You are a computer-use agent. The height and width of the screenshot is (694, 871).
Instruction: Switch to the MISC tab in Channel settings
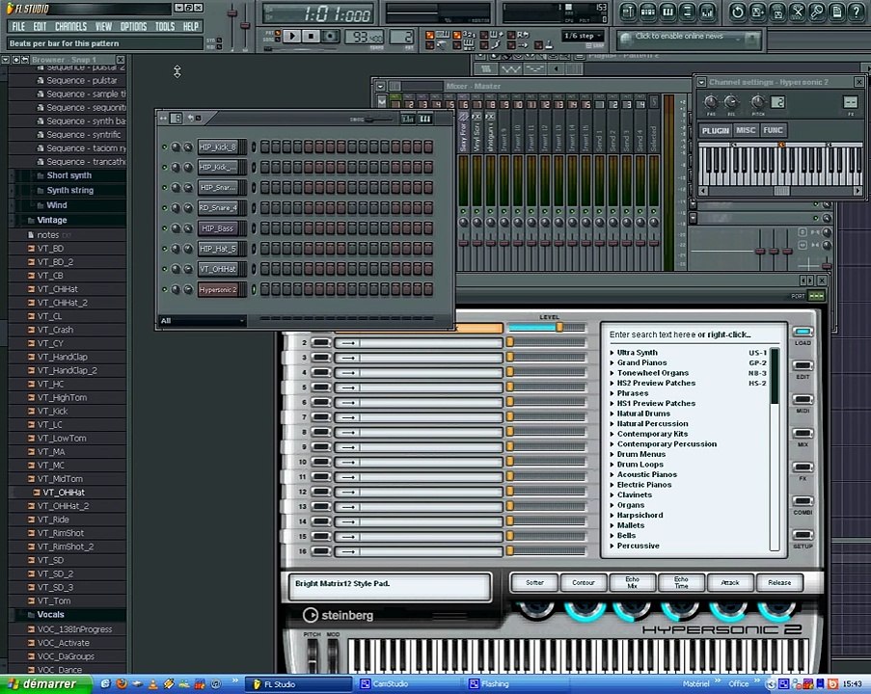point(746,130)
